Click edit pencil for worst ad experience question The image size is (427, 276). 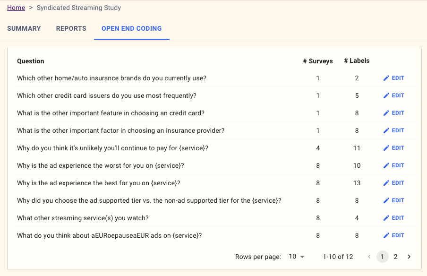[386, 165]
